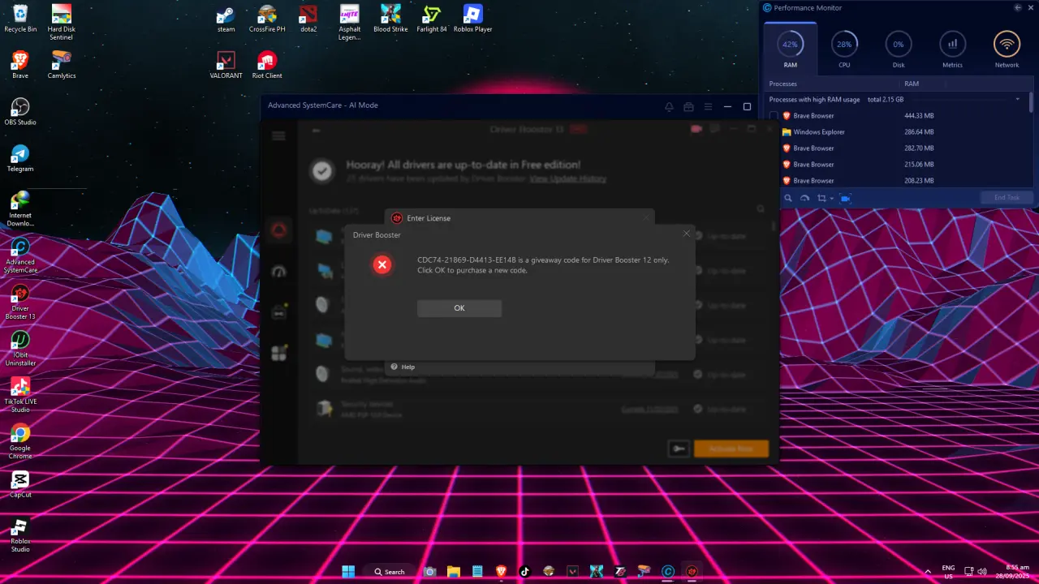
Task: Open the dropdown arrow beside the crop icon
Action: click(831, 199)
